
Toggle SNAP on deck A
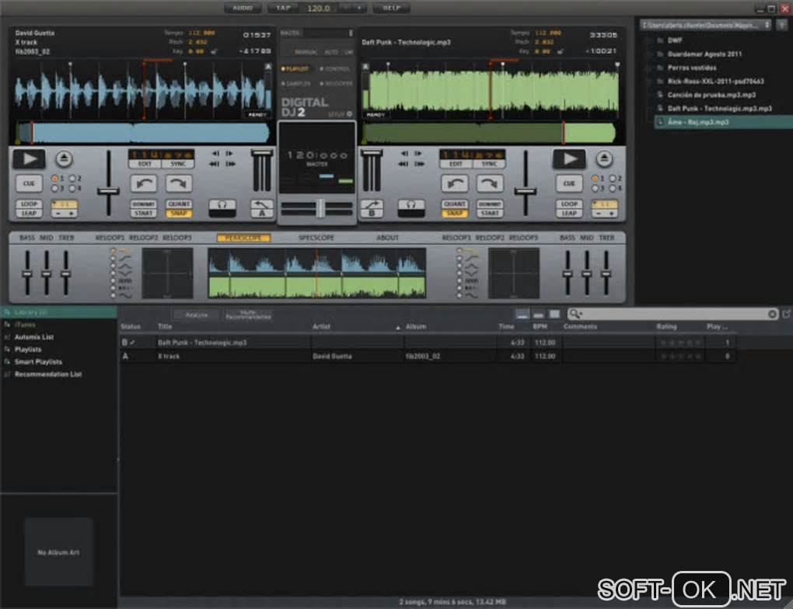click(179, 214)
